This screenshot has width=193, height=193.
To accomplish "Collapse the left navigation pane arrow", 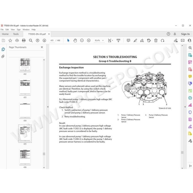I will point(48,107).
